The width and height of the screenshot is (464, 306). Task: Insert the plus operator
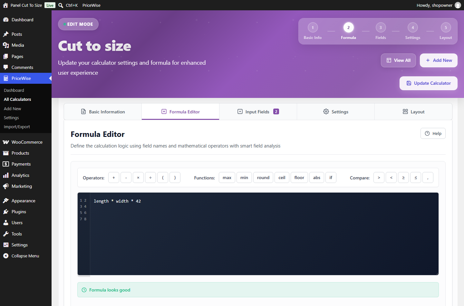pyautogui.click(x=114, y=177)
